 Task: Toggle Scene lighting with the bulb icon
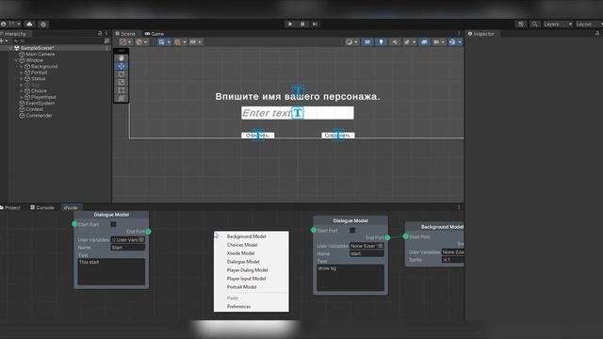381,41
